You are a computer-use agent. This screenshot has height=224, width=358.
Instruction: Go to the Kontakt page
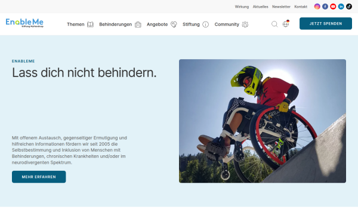coord(301,7)
